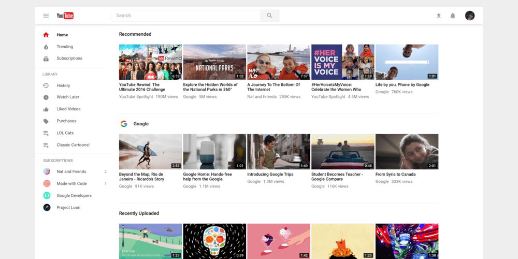Open Watch Later list

68,97
